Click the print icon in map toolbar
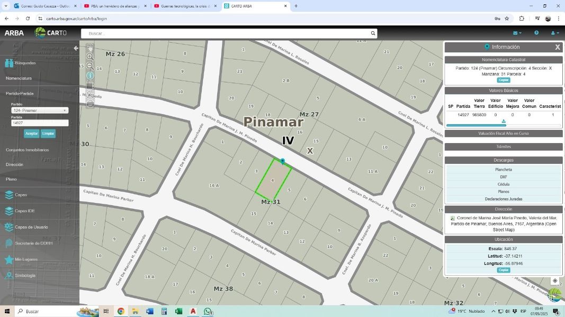This screenshot has height=317, width=565. tap(90, 104)
